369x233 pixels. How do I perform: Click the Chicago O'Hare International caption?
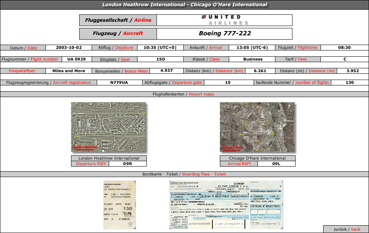(x=257, y=158)
